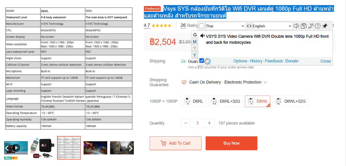Switch to the Y translator tab

tap(195, 55)
